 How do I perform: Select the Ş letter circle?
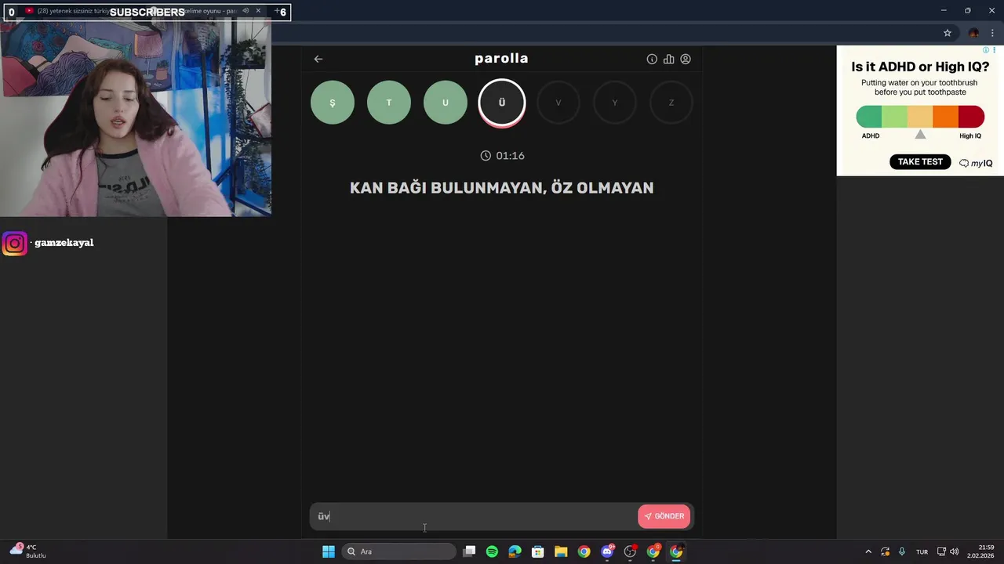tap(333, 103)
